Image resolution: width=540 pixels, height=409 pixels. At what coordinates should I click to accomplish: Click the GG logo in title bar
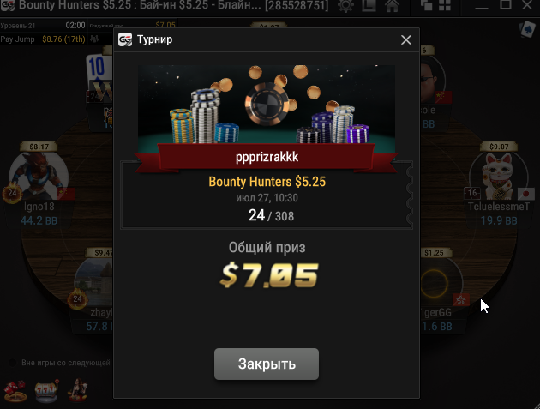pyautogui.click(x=8, y=5)
